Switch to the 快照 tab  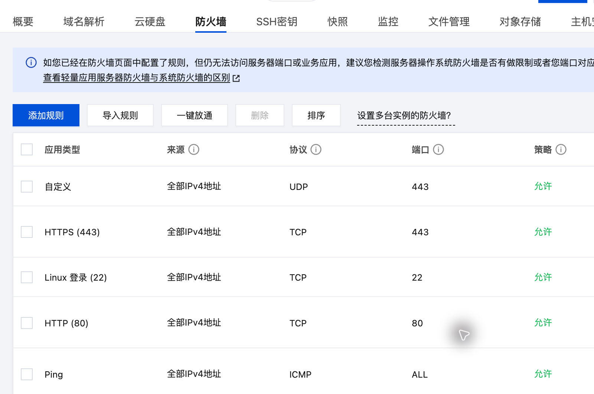tap(338, 22)
